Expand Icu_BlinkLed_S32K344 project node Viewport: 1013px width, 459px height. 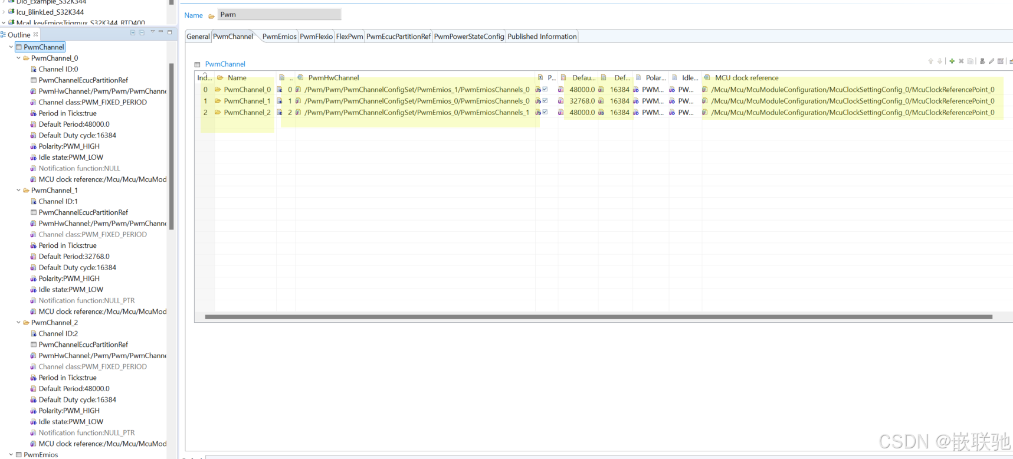pyautogui.click(x=4, y=12)
